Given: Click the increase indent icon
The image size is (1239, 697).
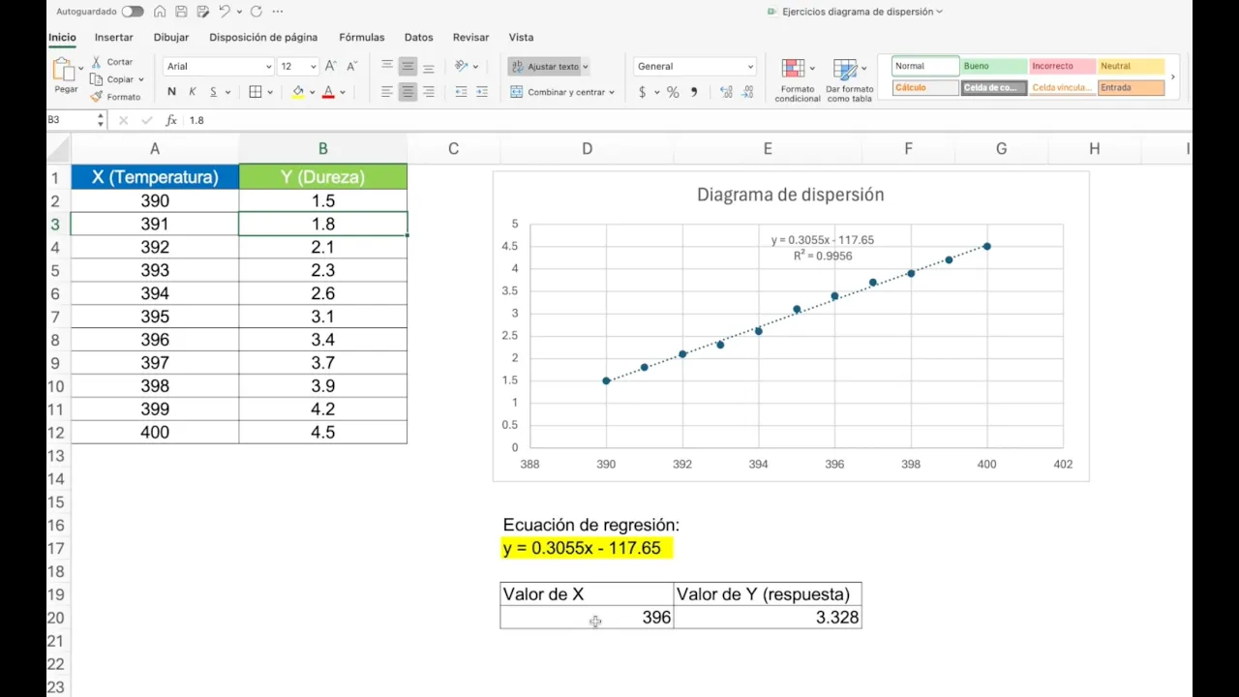Looking at the screenshot, I should click(482, 92).
